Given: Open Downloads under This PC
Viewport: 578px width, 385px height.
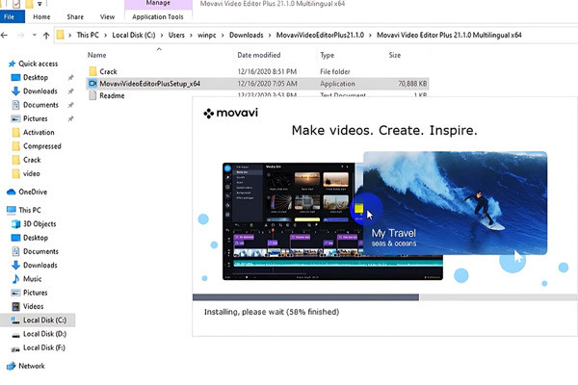Looking at the screenshot, I should [40, 266].
